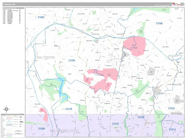The width and height of the screenshot is (187, 140).
Task: Click the BALTIMORE (CITY) label
Action: click(x=64, y=131)
